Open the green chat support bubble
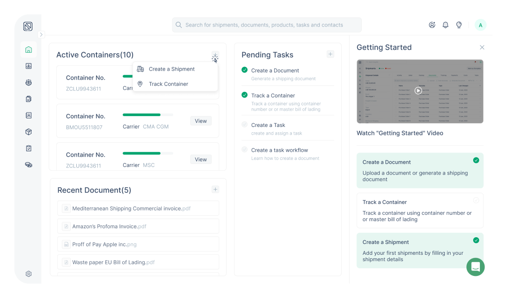The image size is (507, 298). pyautogui.click(x=475, y=267)
